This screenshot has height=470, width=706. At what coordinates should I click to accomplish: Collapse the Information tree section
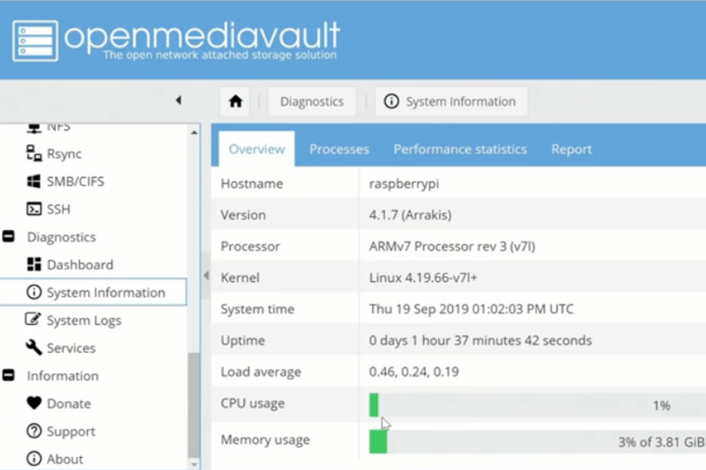tap(8, 375)
